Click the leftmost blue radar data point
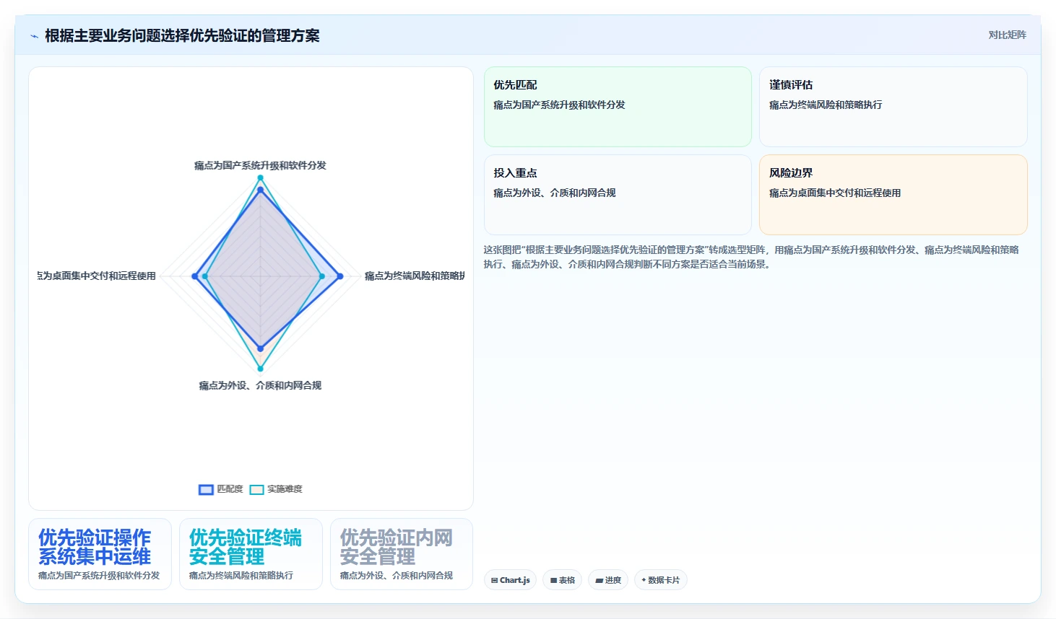 pos(195,276)
